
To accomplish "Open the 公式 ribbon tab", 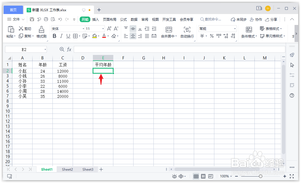I will click(x=123, y=19).
